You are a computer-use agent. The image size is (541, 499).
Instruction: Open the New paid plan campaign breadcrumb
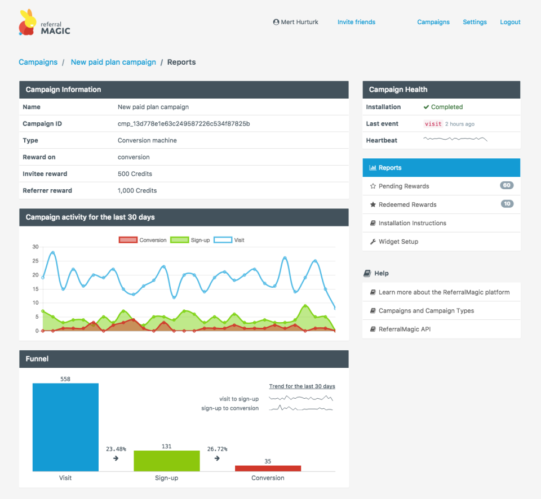coord(113,62)
